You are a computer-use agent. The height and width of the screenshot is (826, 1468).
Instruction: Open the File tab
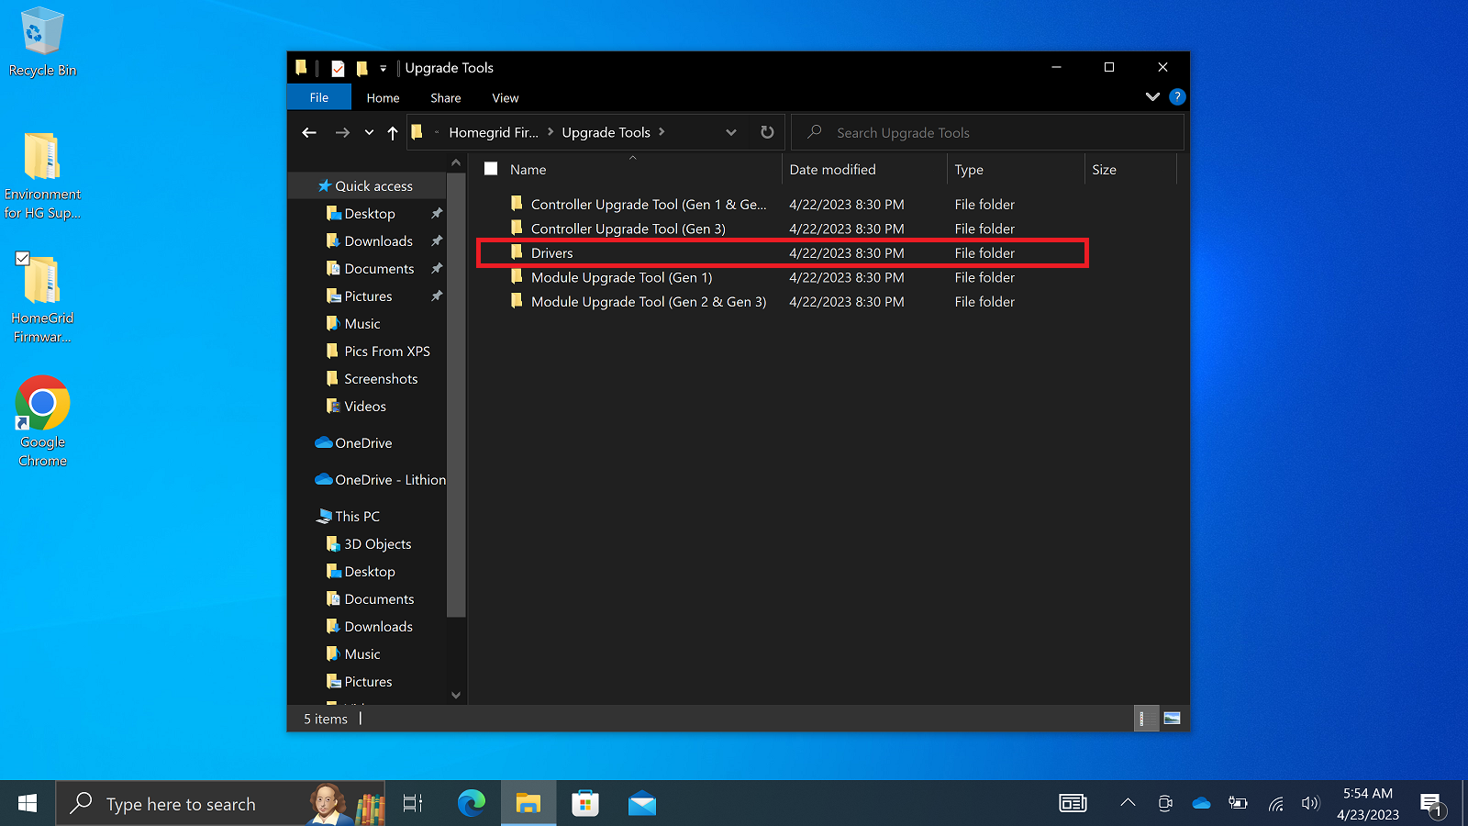coord(318,98)
